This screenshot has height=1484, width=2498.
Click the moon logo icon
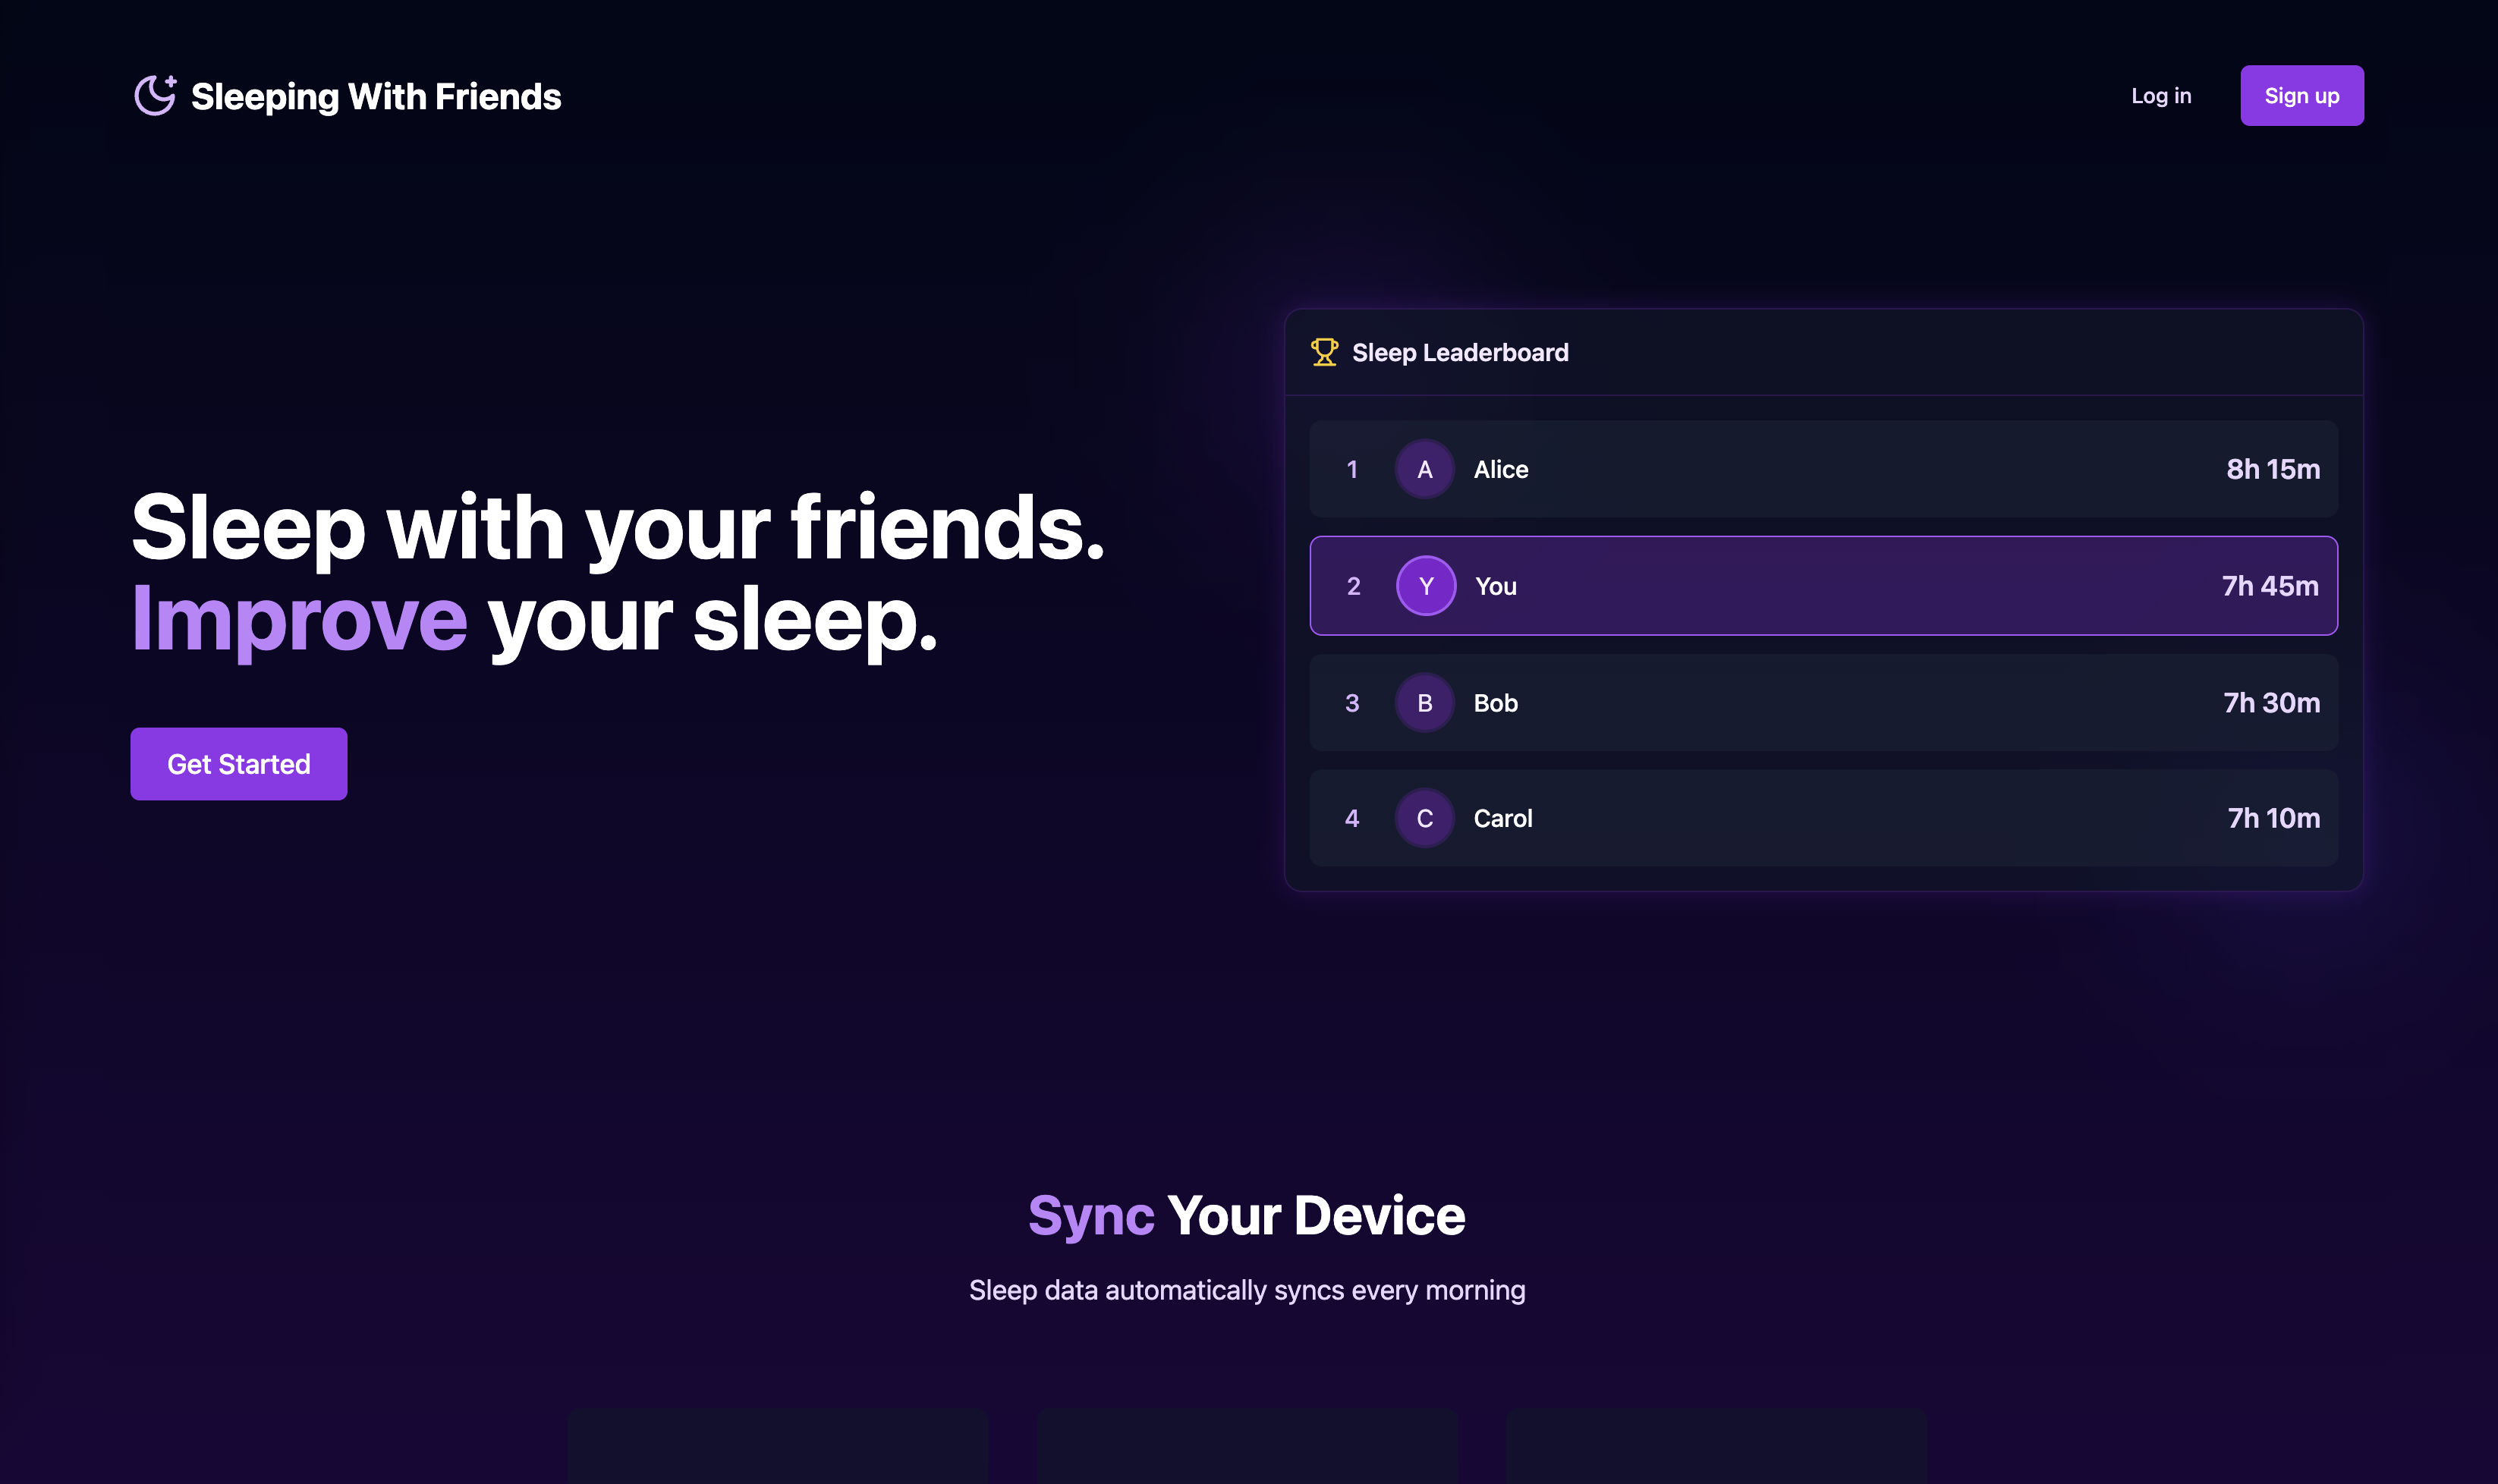[155, 96]
